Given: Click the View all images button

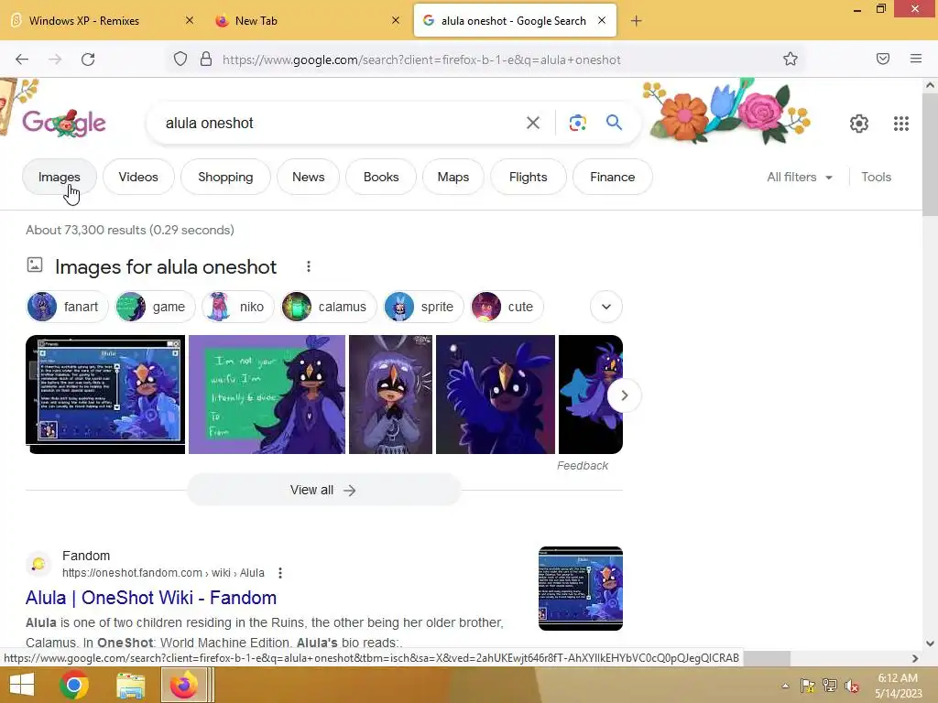Looking at the screenshot, I should click(323, 491).
